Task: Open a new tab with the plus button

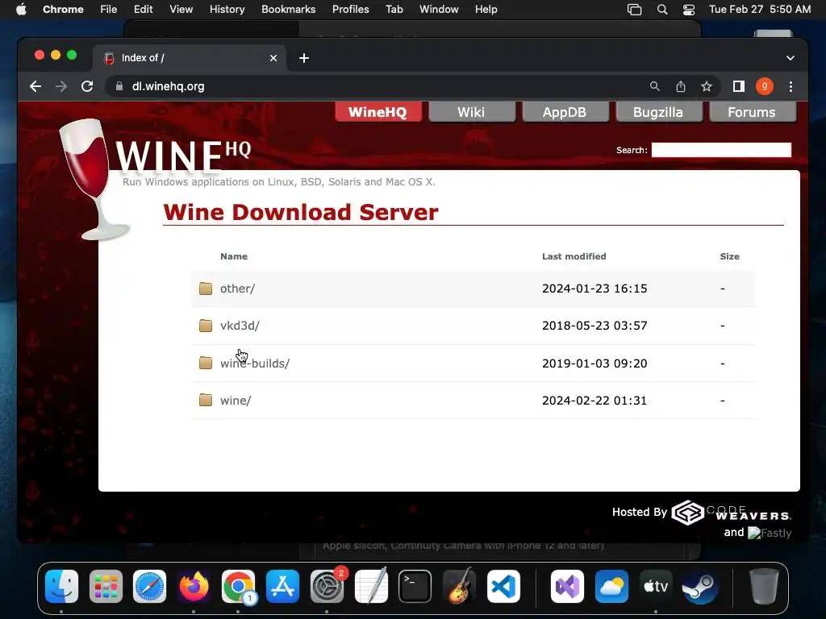Action: point(304,58)
